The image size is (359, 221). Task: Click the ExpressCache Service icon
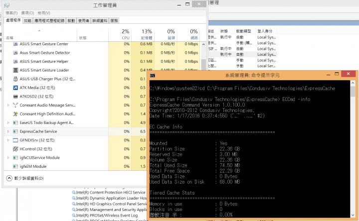coord(15,131)
